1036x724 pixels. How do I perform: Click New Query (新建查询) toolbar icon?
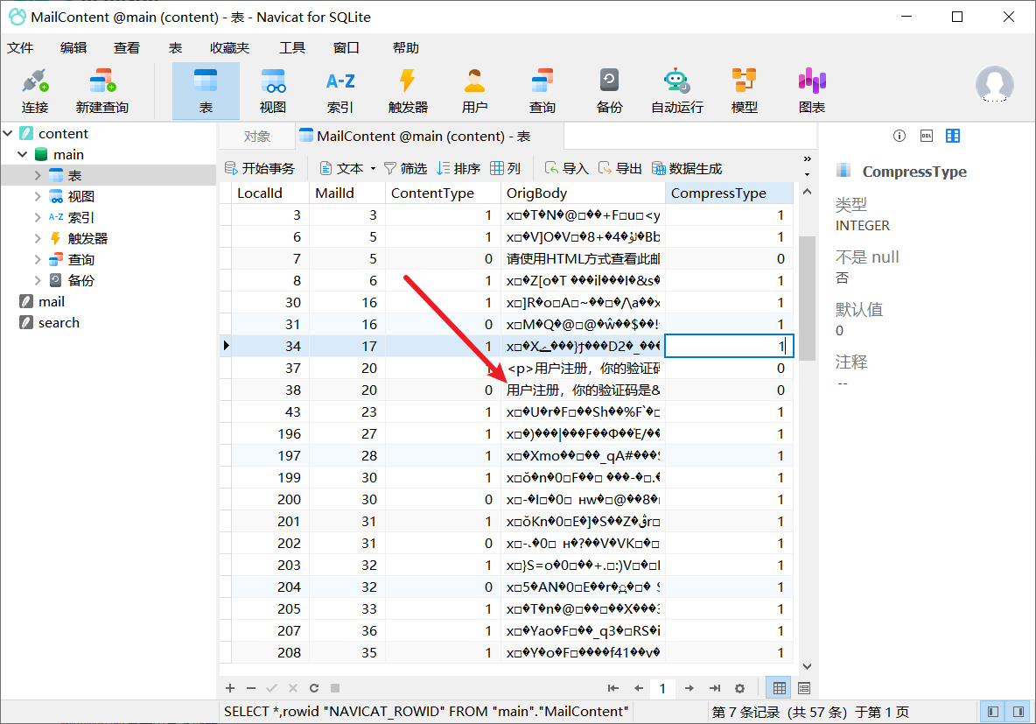pos(101,90)
